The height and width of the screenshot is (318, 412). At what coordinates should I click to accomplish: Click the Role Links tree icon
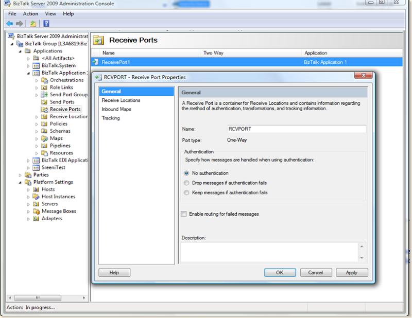44,87
